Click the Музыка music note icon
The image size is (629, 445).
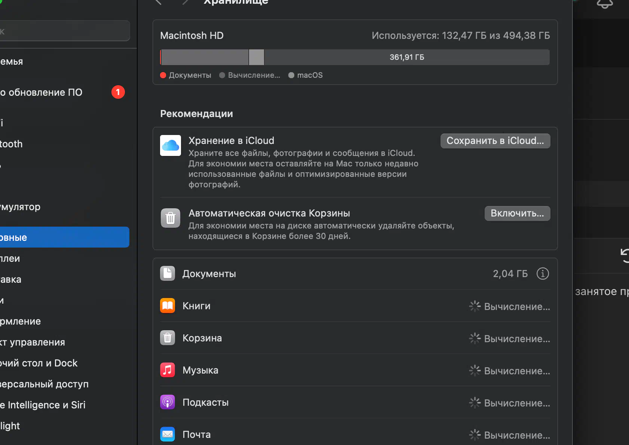168,370
